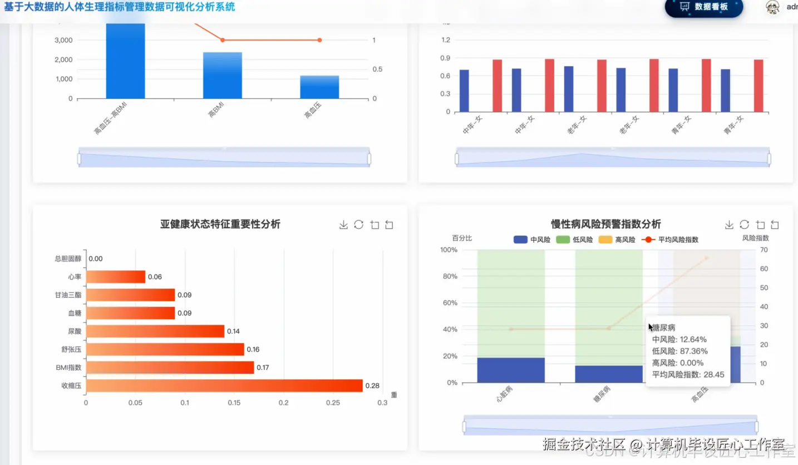Click the admin avatar icon
The width and height of the screenshot is (798, 465).
point(772,8)
